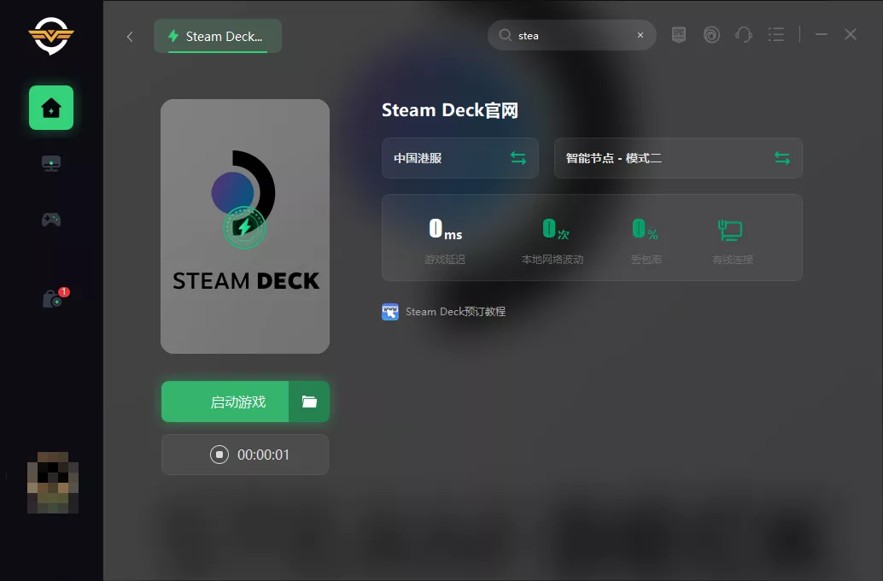This screenshot has height=581, width=883.
Task: Click the home icon in sidebar
Action: [51, 108]
